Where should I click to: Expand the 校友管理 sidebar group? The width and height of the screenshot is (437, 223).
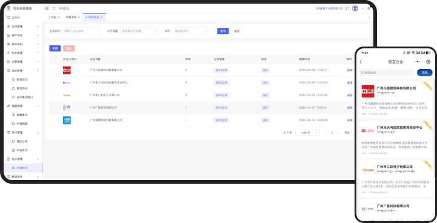pyautogui.click(x=23, y=53)
